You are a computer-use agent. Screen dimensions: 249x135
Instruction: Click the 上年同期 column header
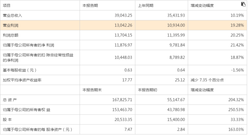[146, 6]
